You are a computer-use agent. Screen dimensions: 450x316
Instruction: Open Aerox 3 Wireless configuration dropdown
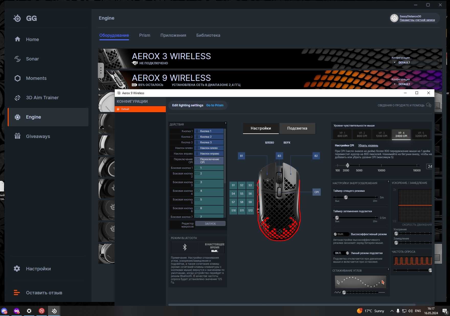coord(416,62)
